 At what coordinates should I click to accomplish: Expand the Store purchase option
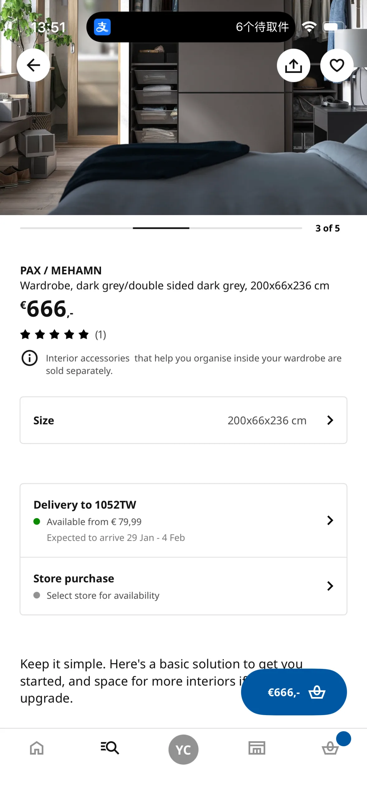183,586
